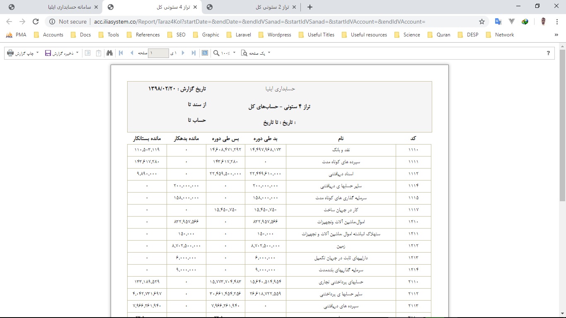Click the print report (چاپ گزارش) printer icon
The height and width of the screenshot is (318, 566).
point(10,53)
